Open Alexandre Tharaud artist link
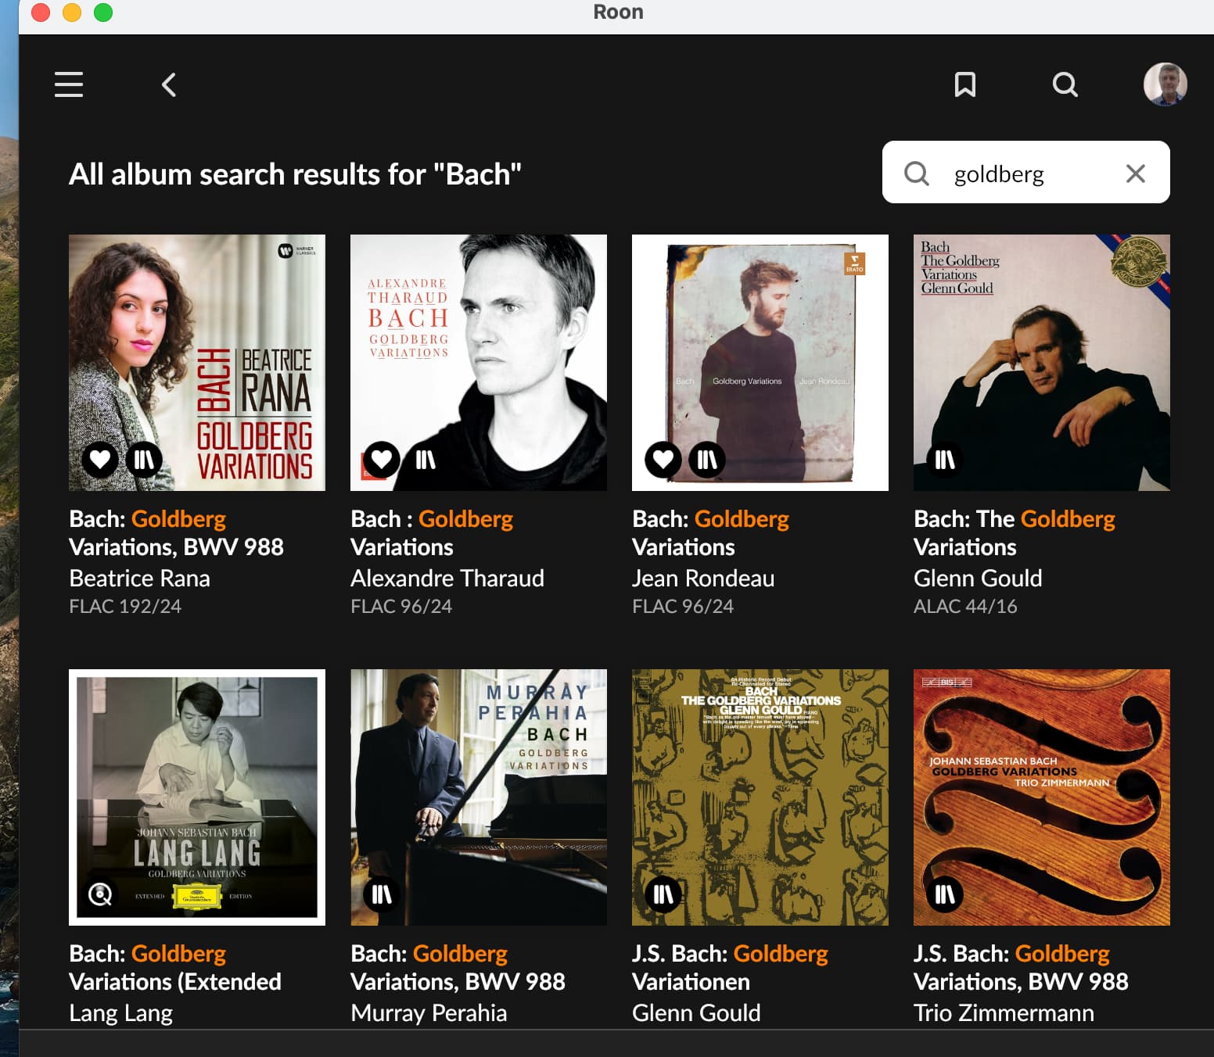Viewport: 1214px width, 1057px height. tap(447, 579)
